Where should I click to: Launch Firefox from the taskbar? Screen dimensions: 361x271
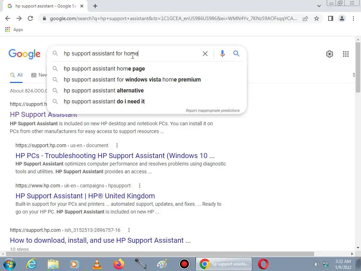(x=118, y=264)
